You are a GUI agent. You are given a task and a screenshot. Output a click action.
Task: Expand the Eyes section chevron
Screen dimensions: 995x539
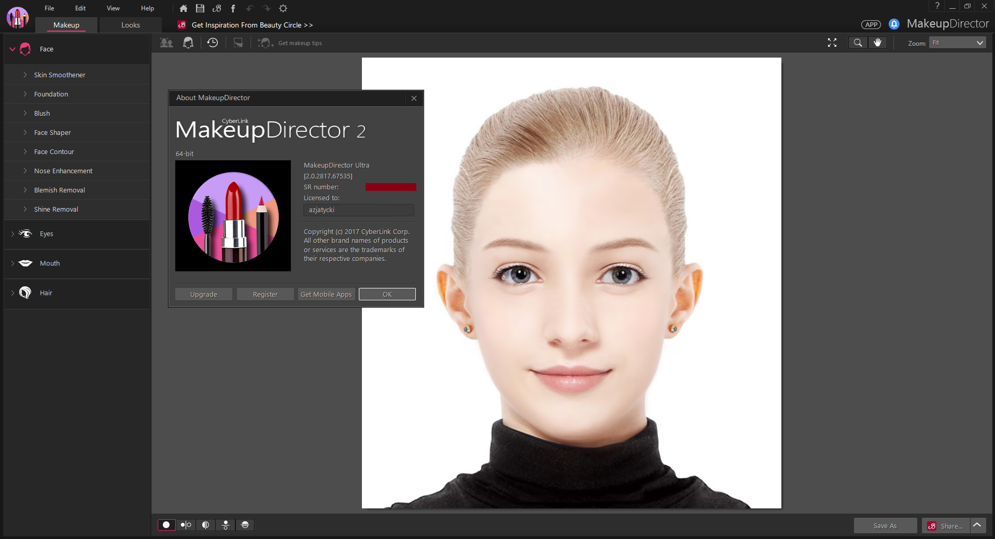[x=12, y=234]
